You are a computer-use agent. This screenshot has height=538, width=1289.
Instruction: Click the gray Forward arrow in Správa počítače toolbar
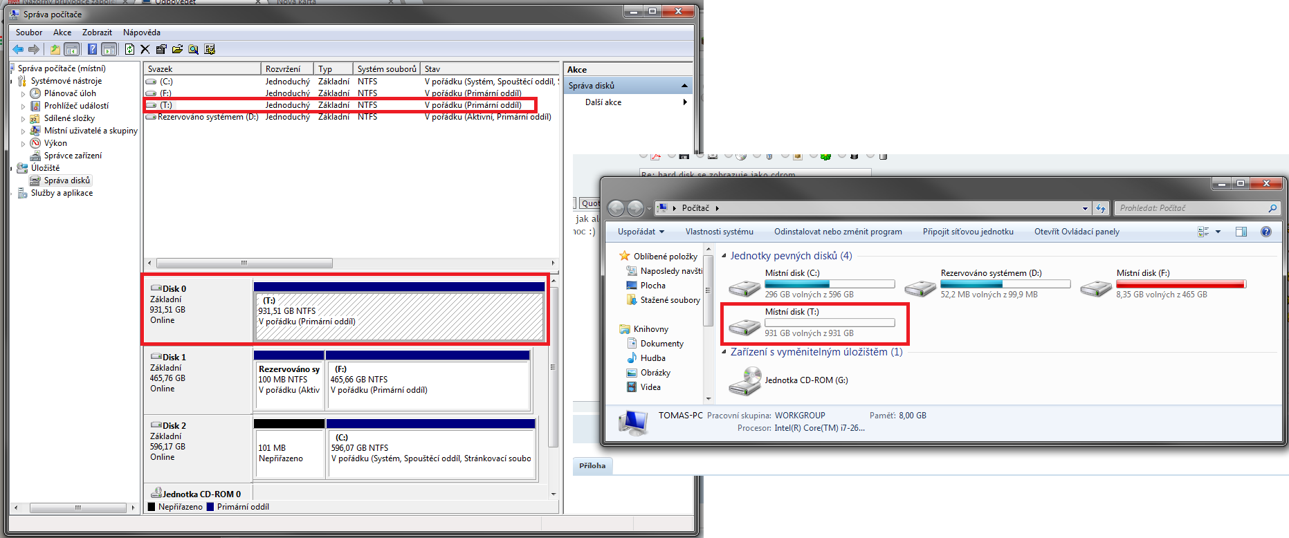tap(33, 49)
